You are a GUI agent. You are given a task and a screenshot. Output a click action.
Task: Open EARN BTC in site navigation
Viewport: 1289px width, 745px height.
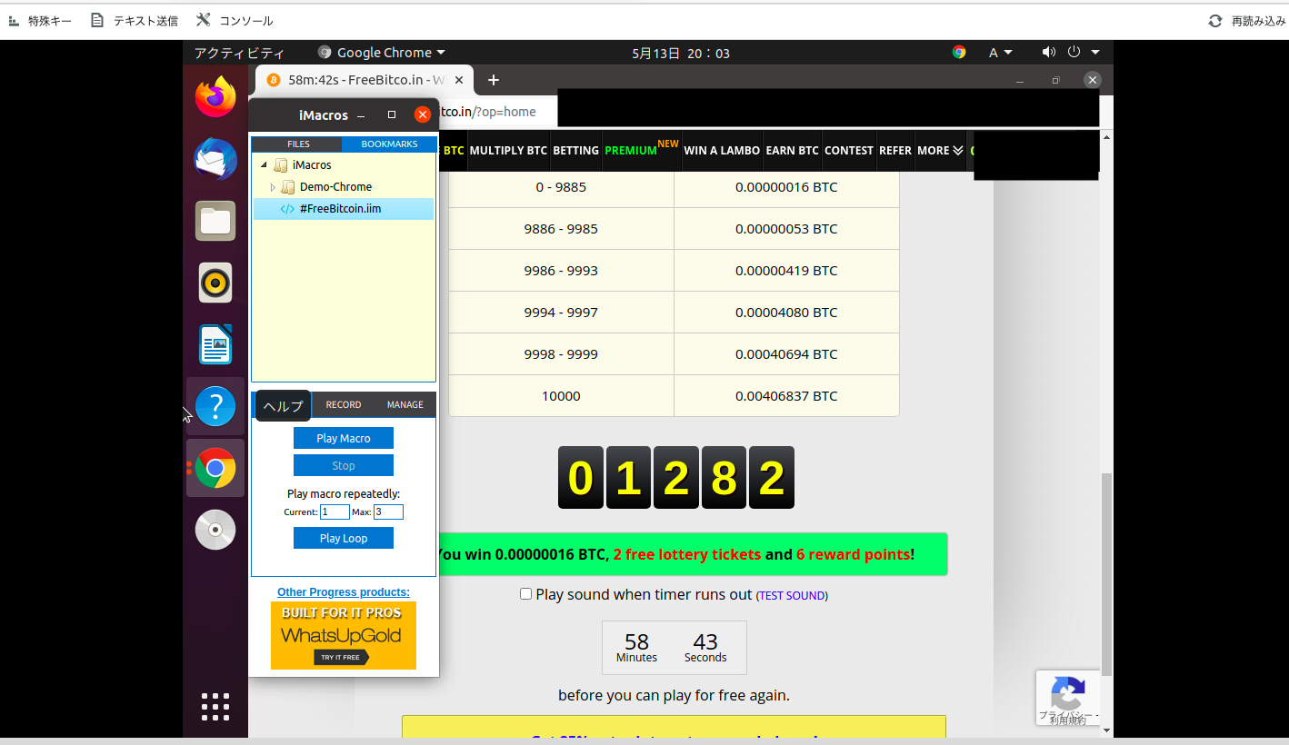pos(792,151)
